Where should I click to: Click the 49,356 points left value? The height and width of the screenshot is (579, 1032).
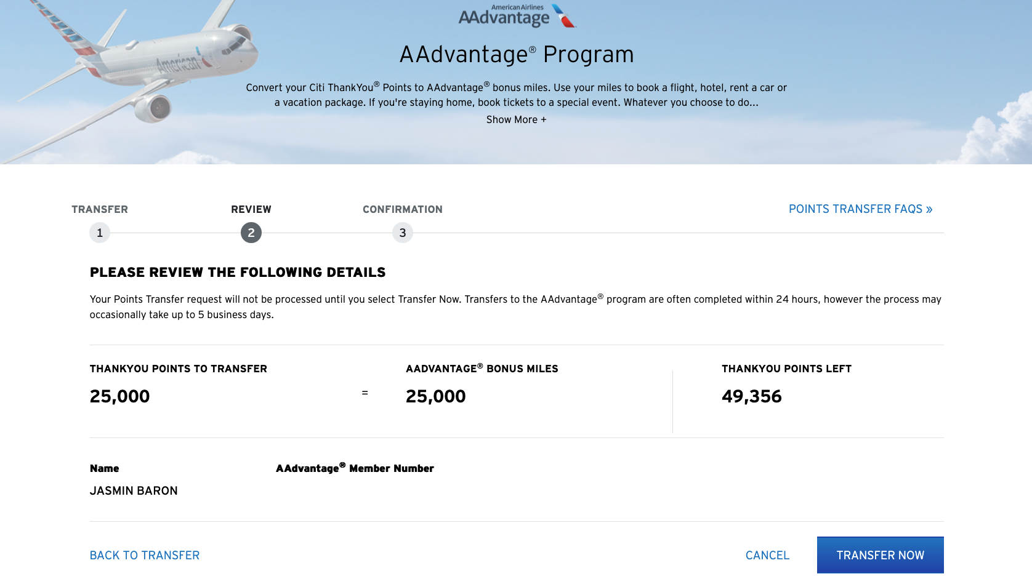pyautogui.click(x=752, y=396)
